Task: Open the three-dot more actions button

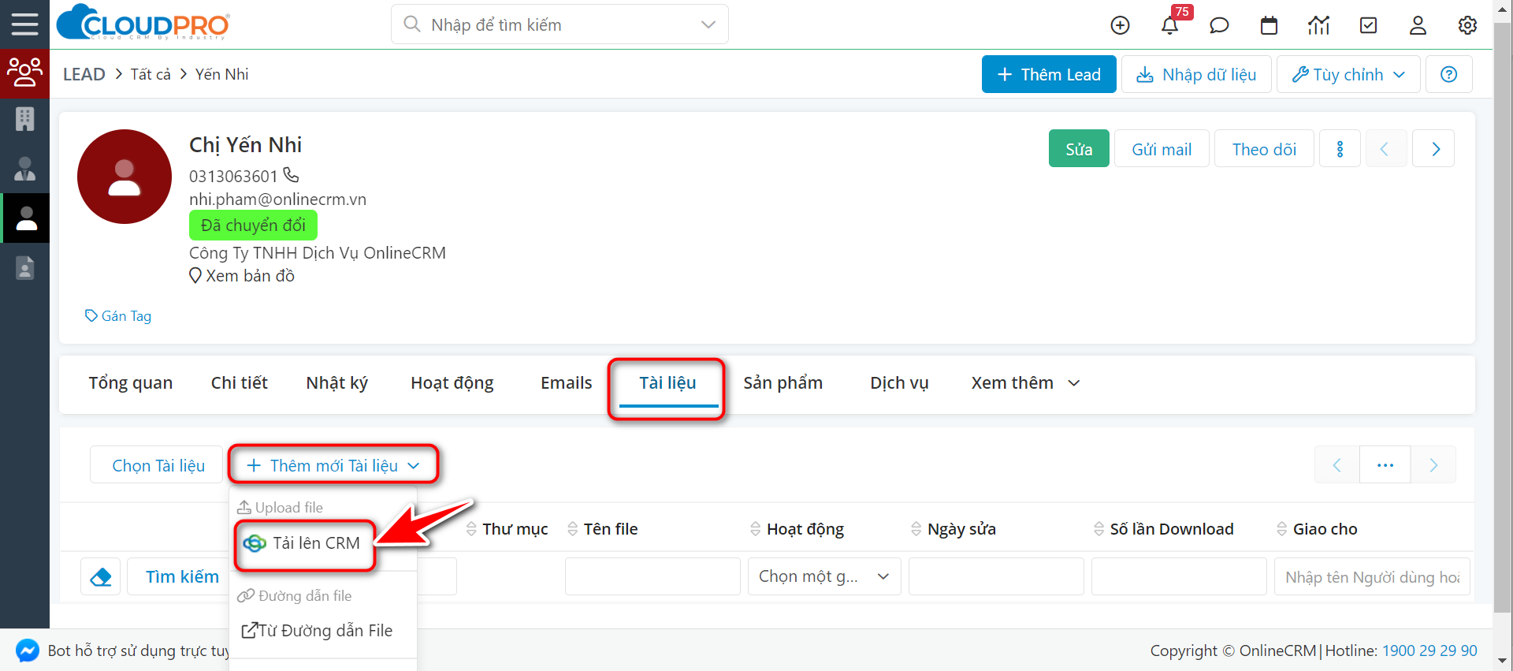Action: coord(1340,149)
